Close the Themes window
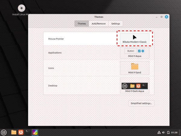Viewport: 181px width, 136px height. 167,17
